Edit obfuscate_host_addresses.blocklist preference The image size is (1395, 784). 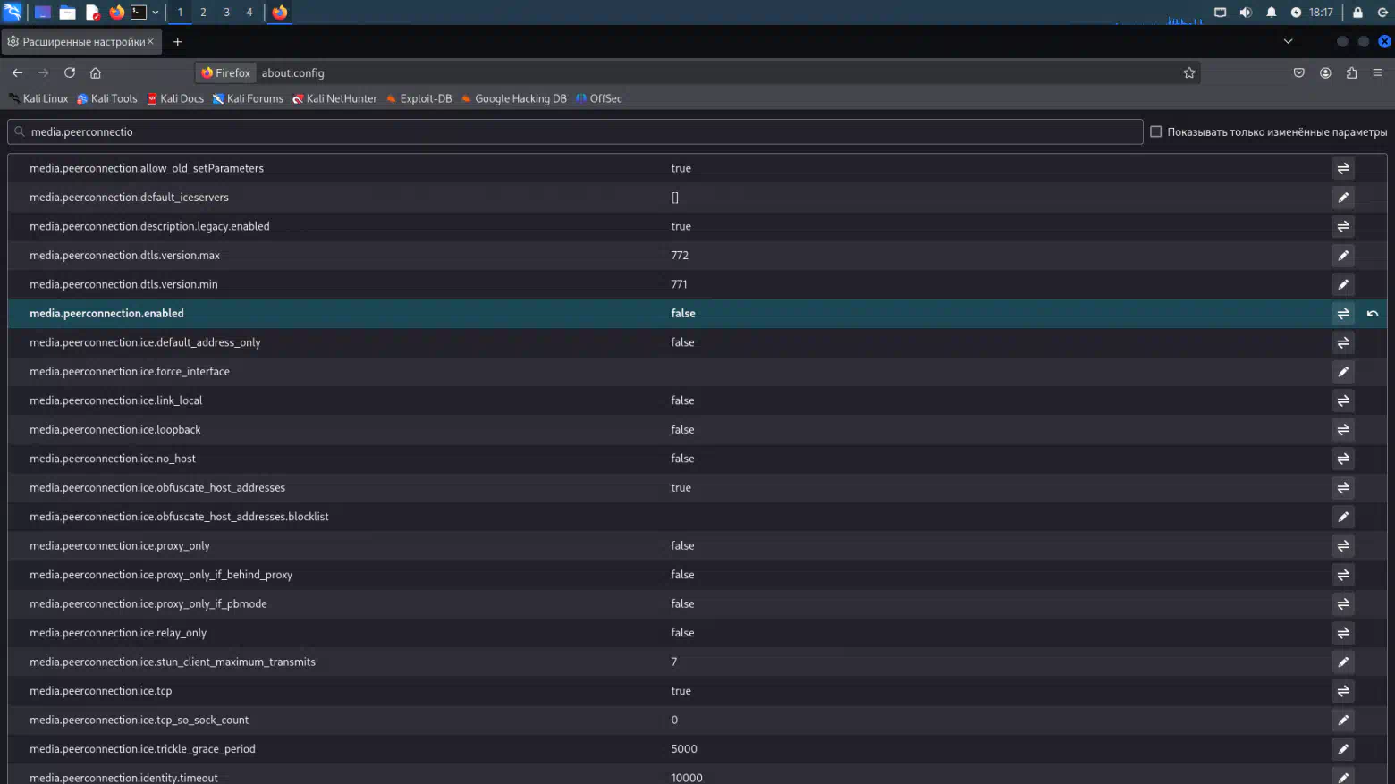point(1342,517)
